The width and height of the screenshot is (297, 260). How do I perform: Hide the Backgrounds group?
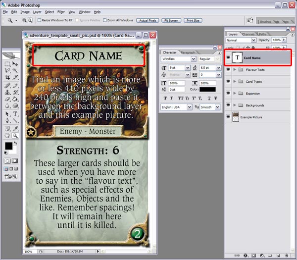[228, 105]
